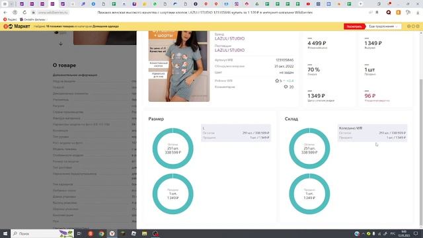
Task: Open the pajama product thumbnail
Action: click(x=179, y=66)
